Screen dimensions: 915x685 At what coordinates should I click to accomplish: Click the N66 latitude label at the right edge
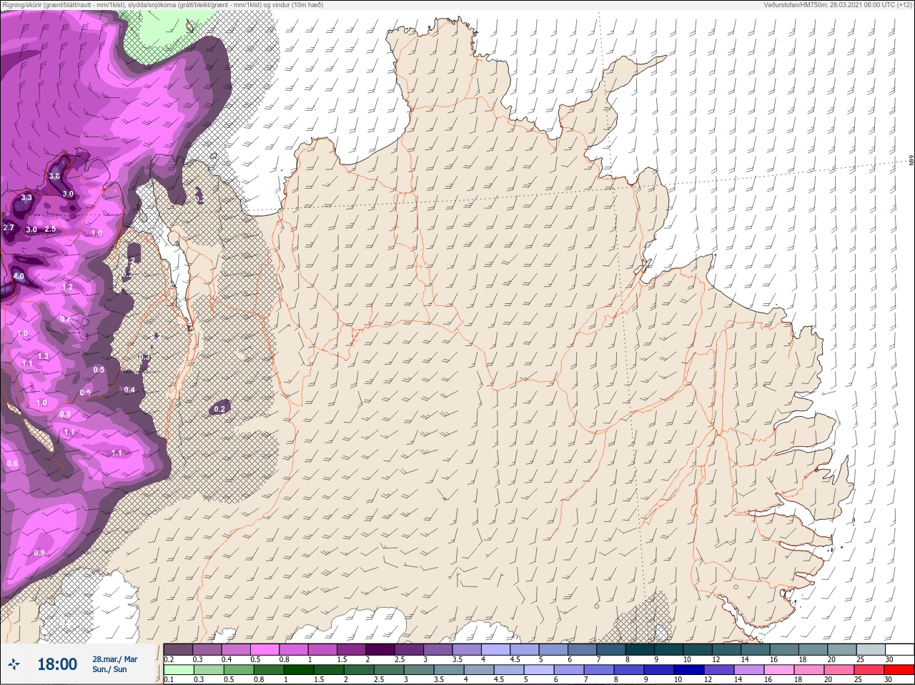tap(911, 162)
